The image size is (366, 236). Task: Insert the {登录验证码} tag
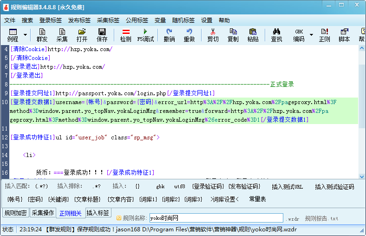tap(208, 186)
